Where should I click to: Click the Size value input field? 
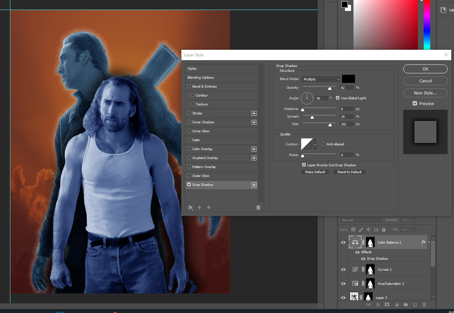(x=347, y=124)
